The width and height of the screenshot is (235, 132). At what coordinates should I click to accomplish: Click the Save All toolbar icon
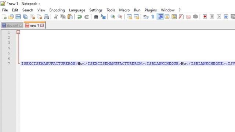tap(25, 16)
